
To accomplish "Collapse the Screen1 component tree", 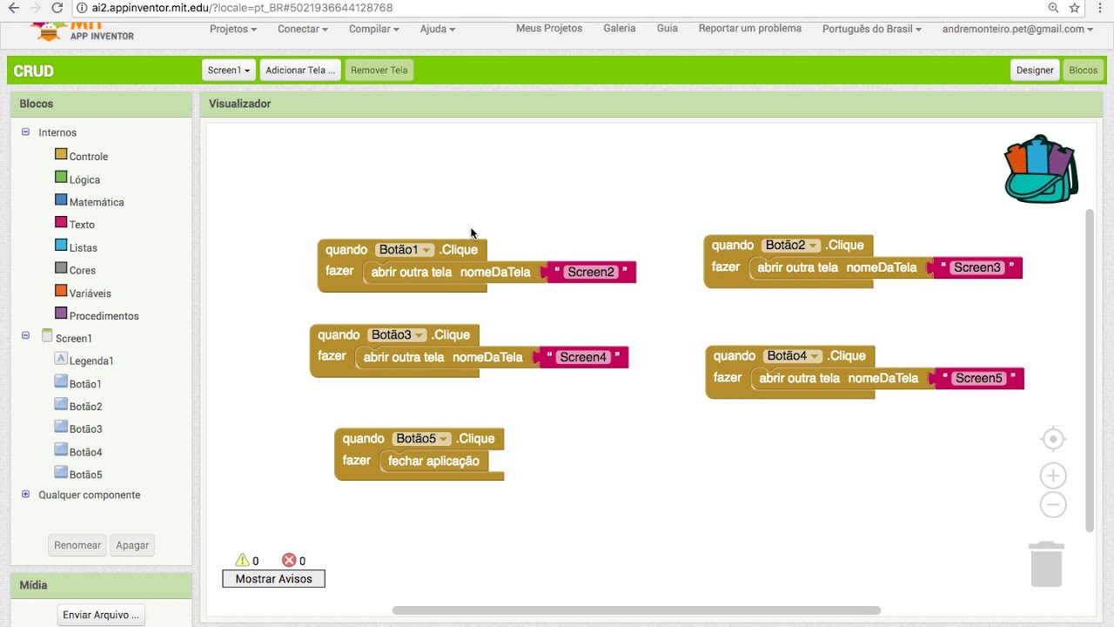I will (x=25, y=335).
